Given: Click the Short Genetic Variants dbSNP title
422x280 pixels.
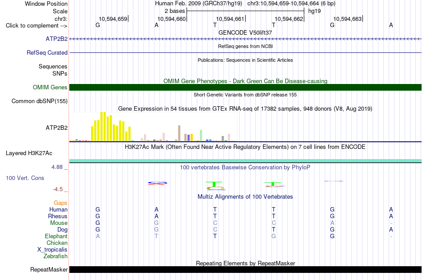Looking at the screenshot, I should [x=245, y=95].
